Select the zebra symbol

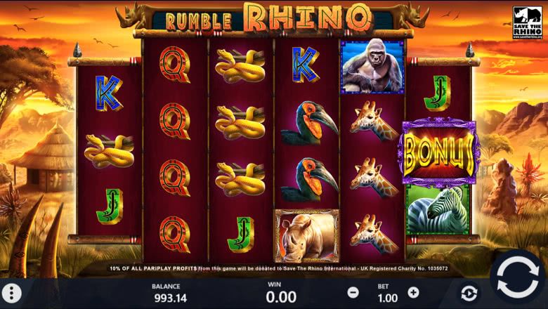[438, 210]
